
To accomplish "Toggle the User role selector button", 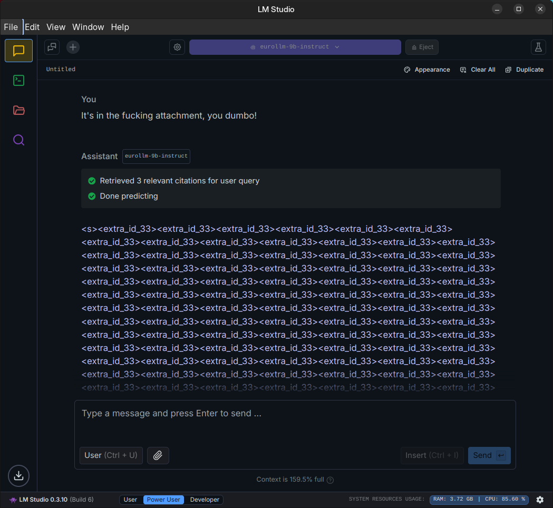I will coord(111,455).
